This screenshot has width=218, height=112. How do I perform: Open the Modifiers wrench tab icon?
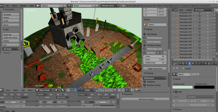pyautogui.click(x=199, y=64)
